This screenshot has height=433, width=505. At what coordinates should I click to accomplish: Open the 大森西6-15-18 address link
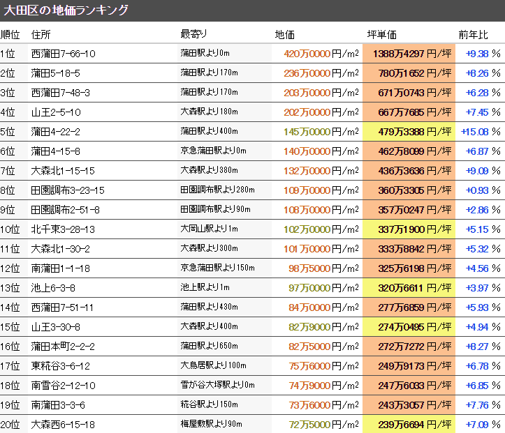(63, 425)
